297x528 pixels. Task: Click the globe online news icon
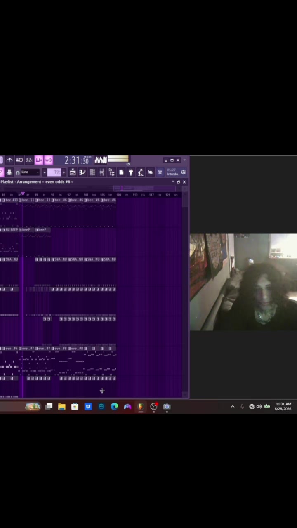[x=183, y=172]
